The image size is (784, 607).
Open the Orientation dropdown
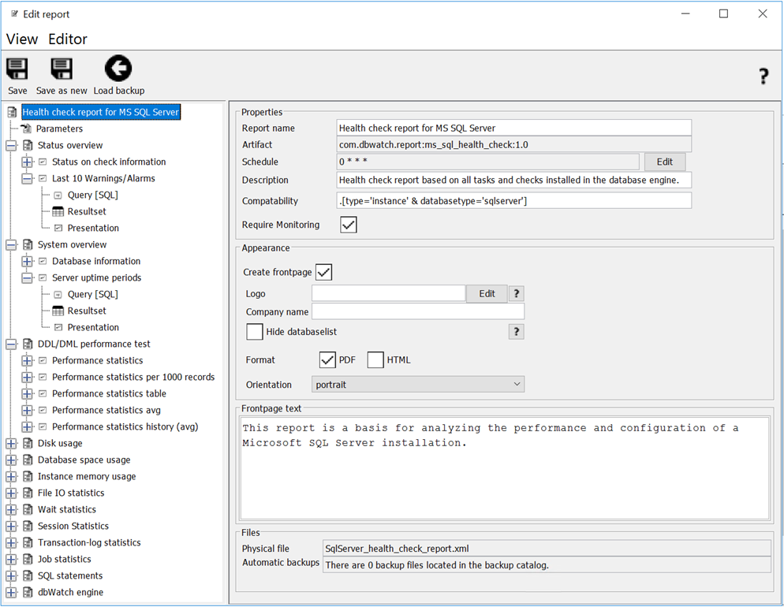[418, 385]
